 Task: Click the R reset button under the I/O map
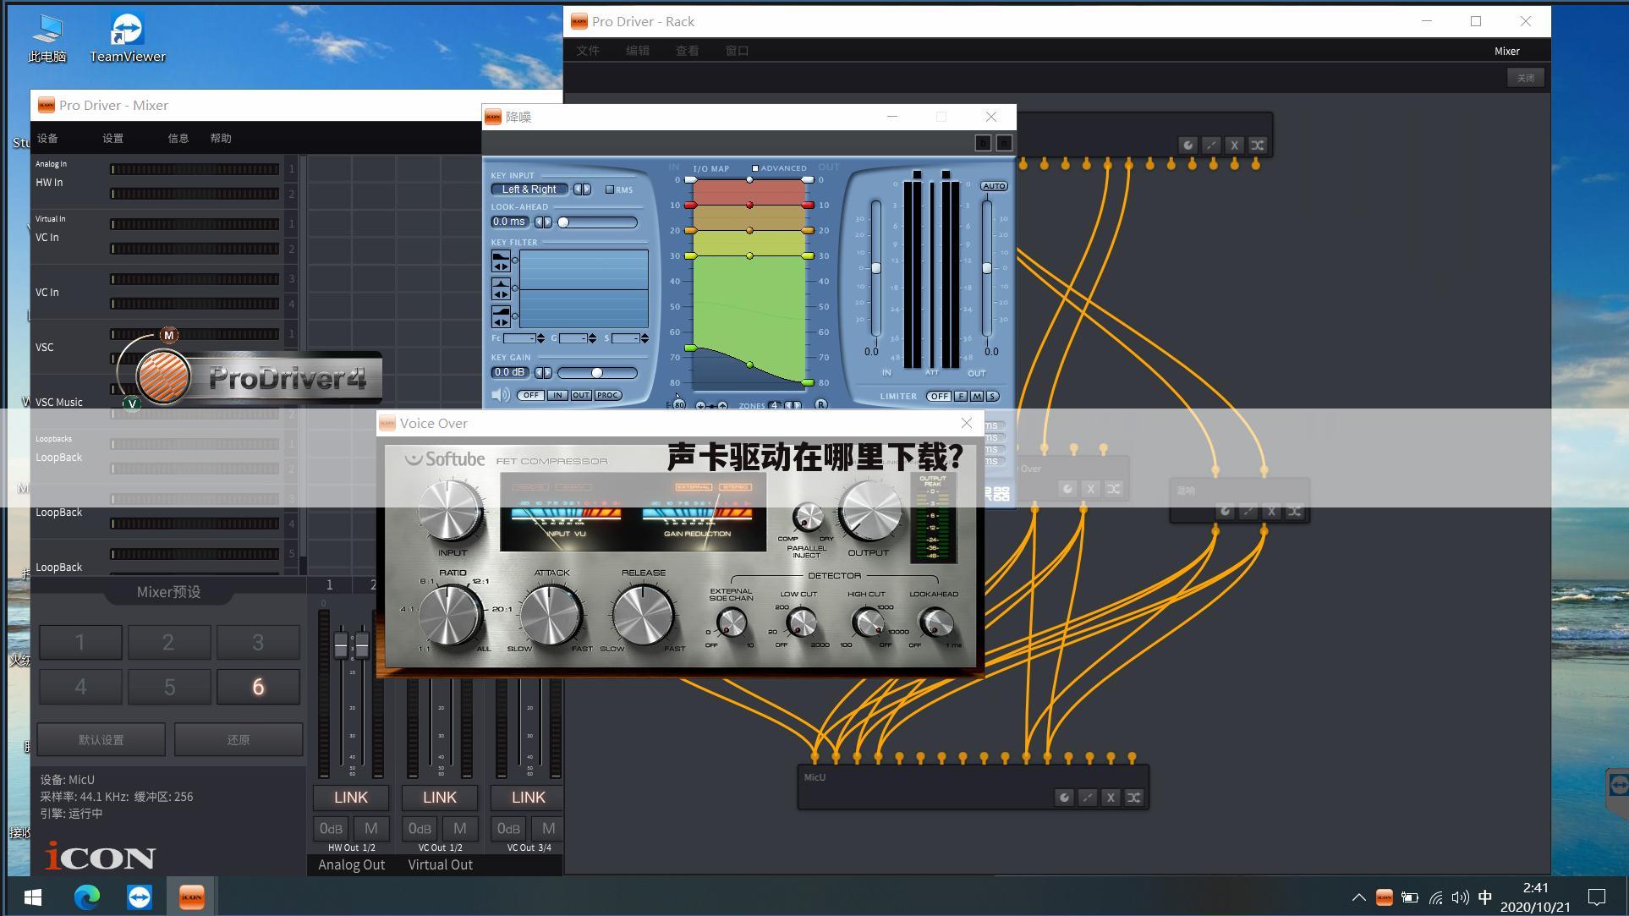tap(820, 405)
